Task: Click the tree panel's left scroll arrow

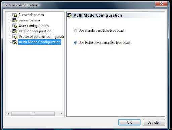Action: tap(8, 114)
